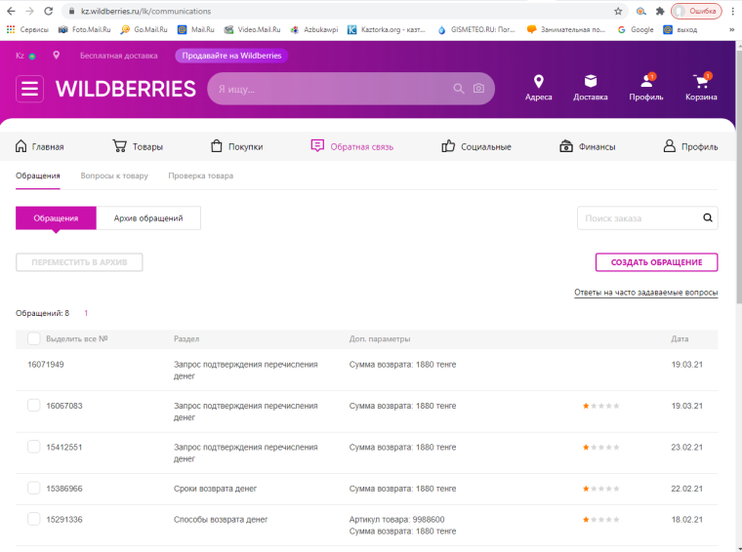Screen dimensions: 742x552
Task: Open Финансы menu item
Action: coord(588,146)
